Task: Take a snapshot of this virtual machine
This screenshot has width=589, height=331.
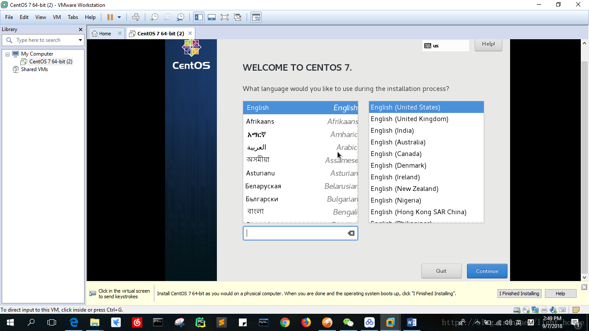Action: tap(154, 17)
